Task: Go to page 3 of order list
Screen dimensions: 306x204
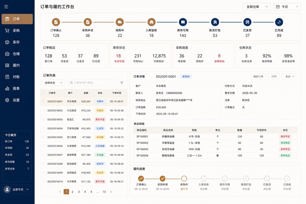Action: [x=79, y=192]
